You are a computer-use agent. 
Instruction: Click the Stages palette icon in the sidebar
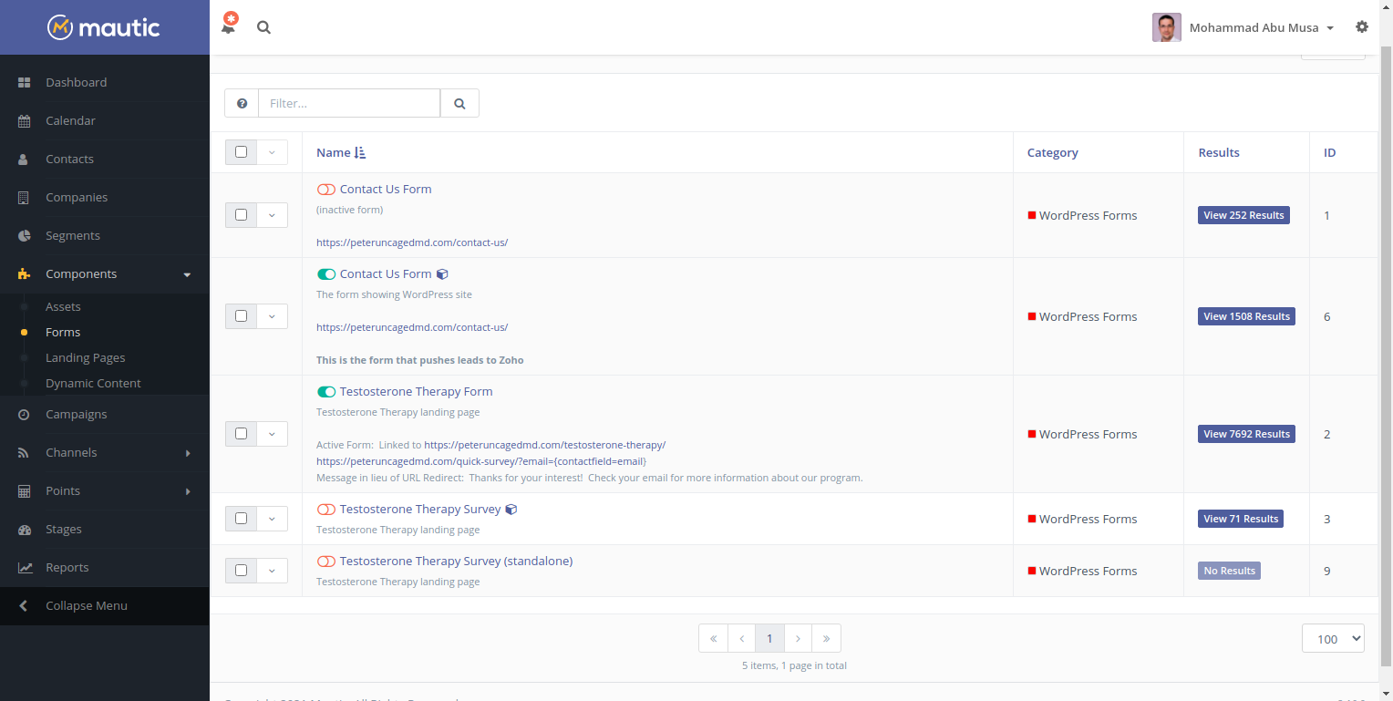click(25, 529)
